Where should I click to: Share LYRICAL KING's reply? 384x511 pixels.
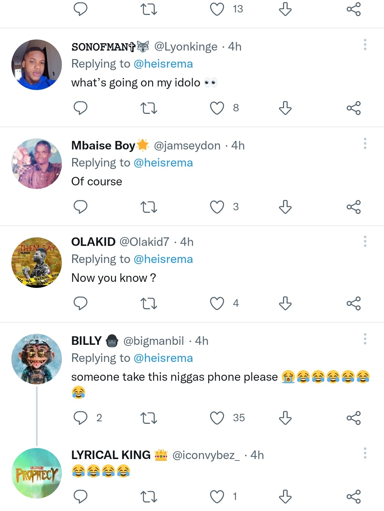point(353,497)
